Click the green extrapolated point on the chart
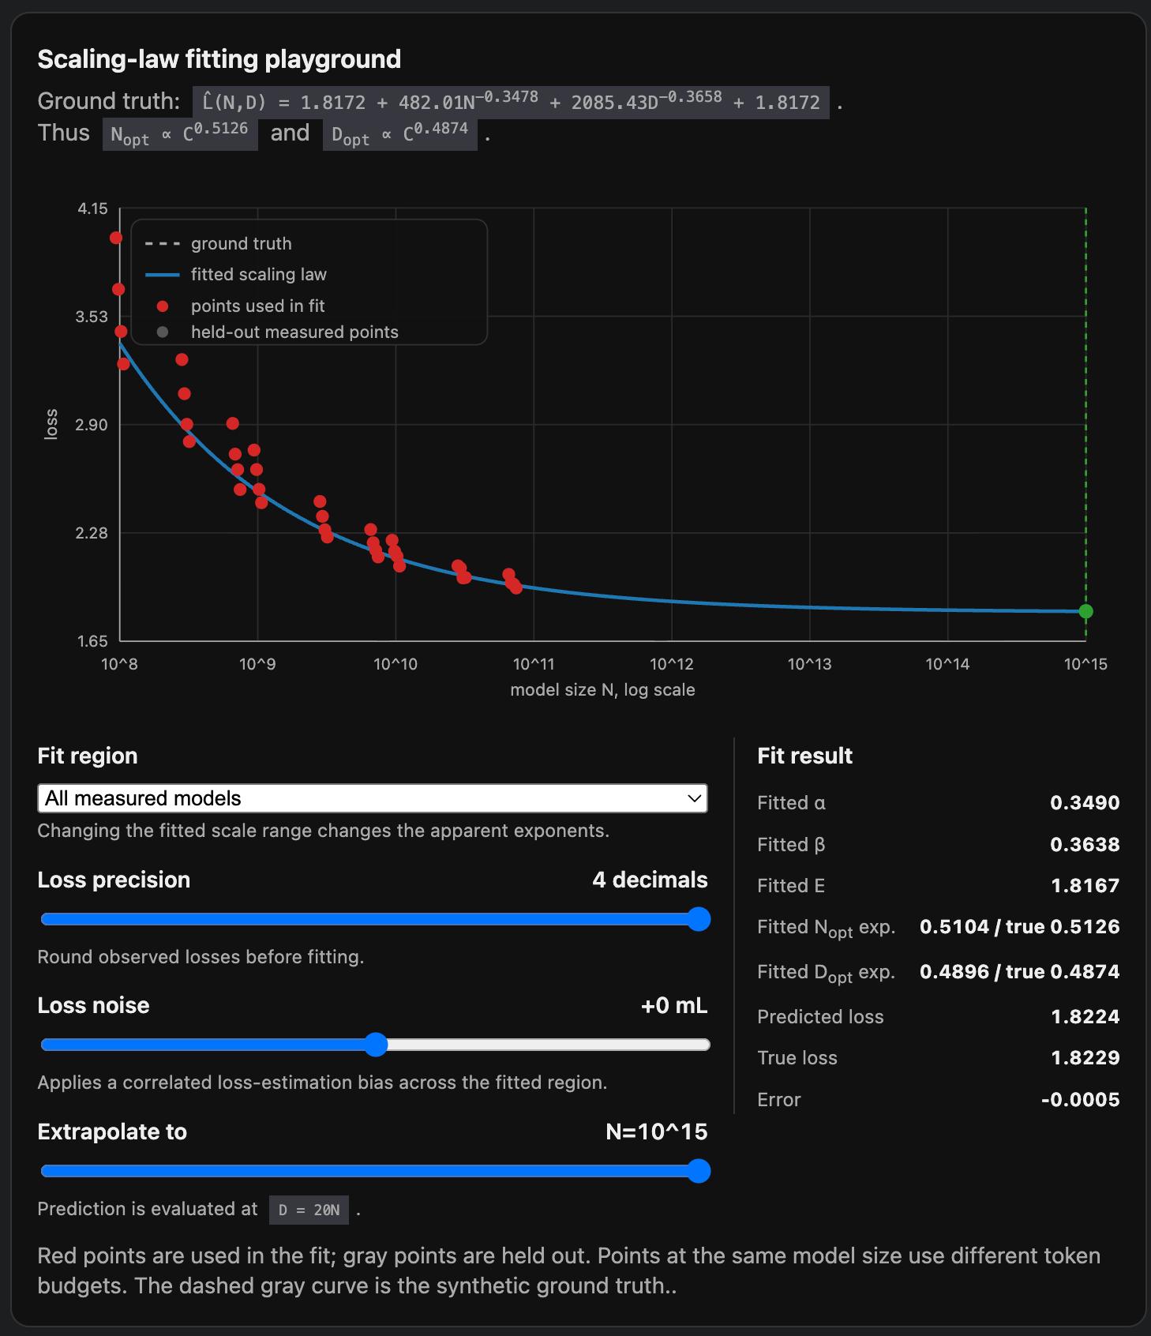The height and width of the screenshot is (1336, 1151). (x=1085, y=611)
